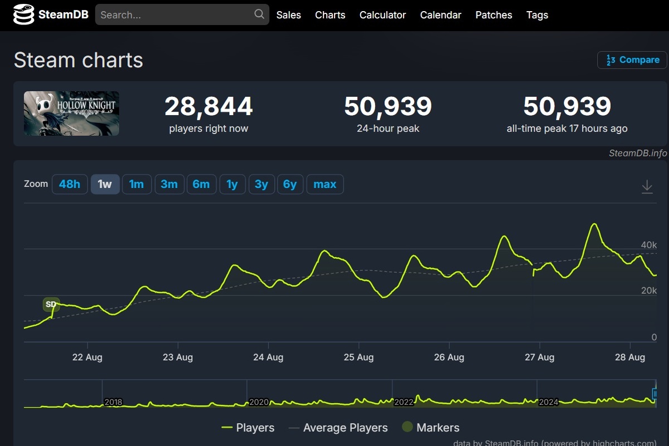Open the Calculator navigation item
669x446 pixels.
click(x=382, y=15)
